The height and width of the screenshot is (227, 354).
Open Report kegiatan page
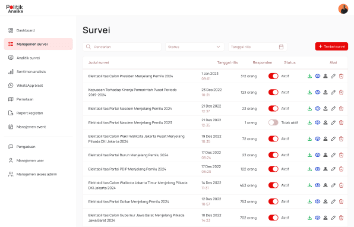(39, 113)
